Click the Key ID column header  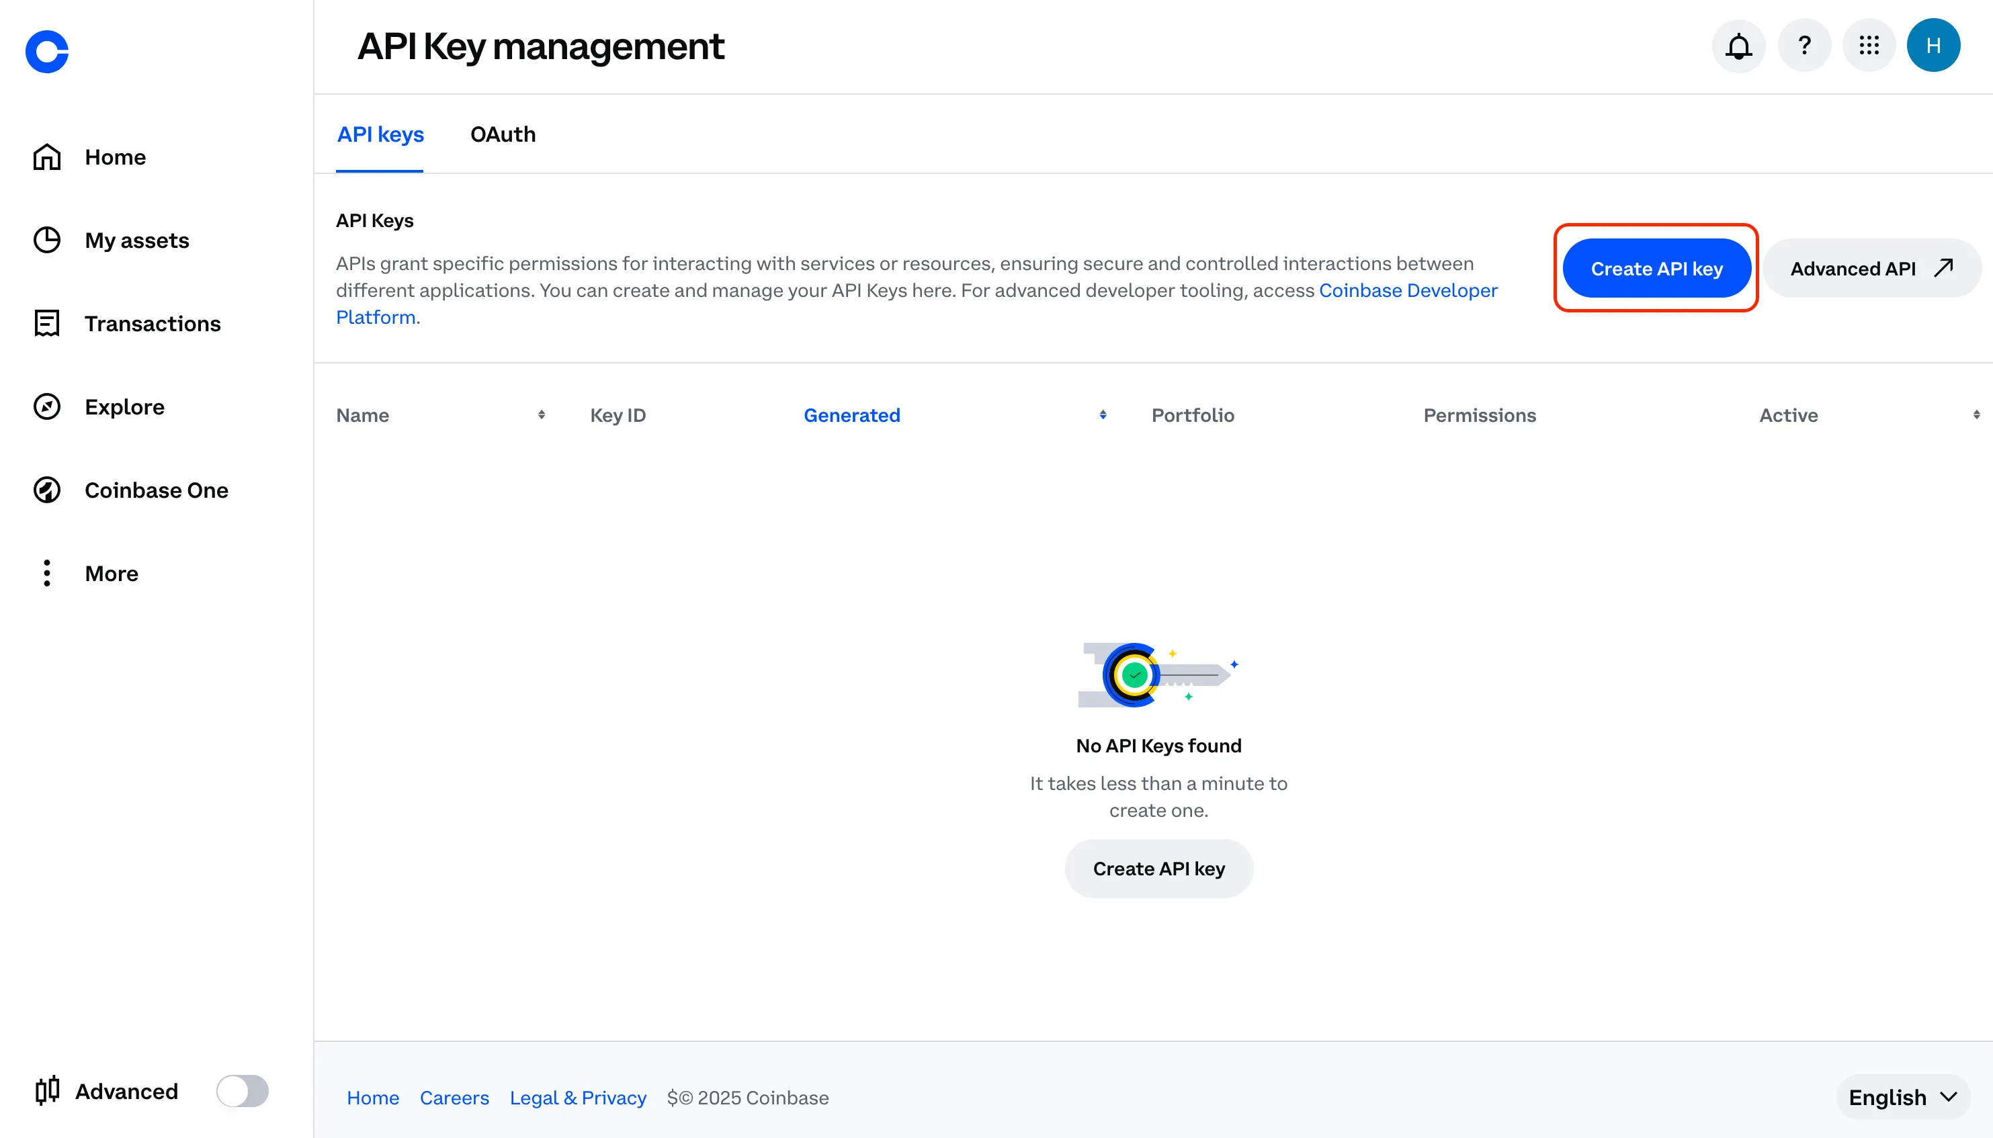point(618,415)
